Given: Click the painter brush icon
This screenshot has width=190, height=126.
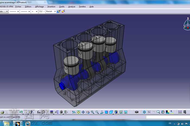Looking at the screenshot, I should coord(59,11).
